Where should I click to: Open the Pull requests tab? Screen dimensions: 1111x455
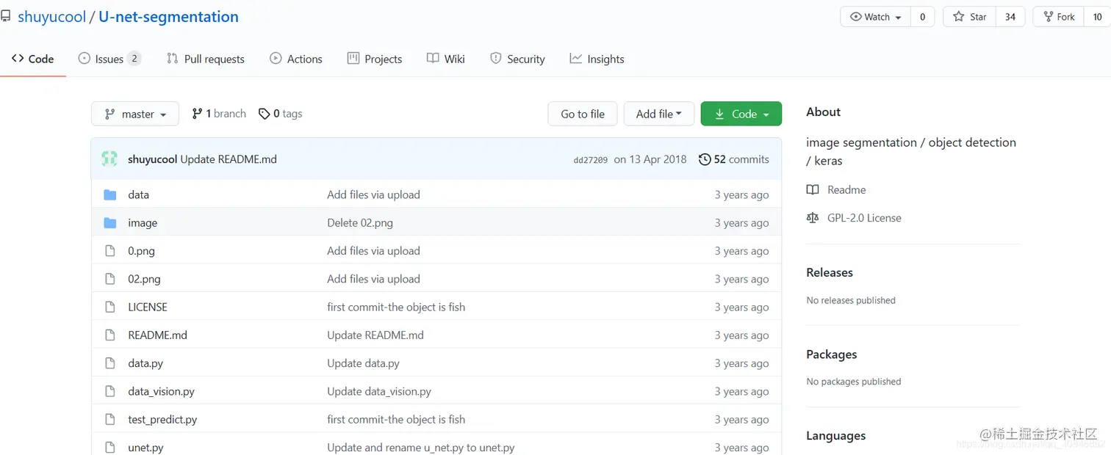tap(206, 59)
